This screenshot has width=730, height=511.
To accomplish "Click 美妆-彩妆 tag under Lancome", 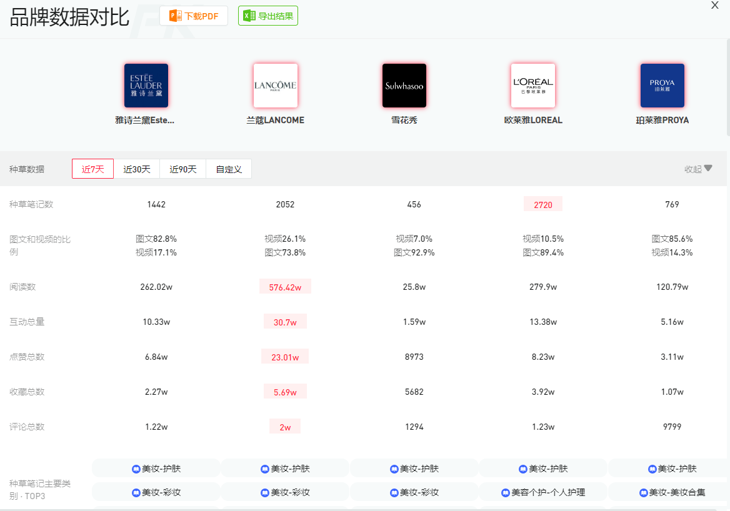I will (285, 492).
